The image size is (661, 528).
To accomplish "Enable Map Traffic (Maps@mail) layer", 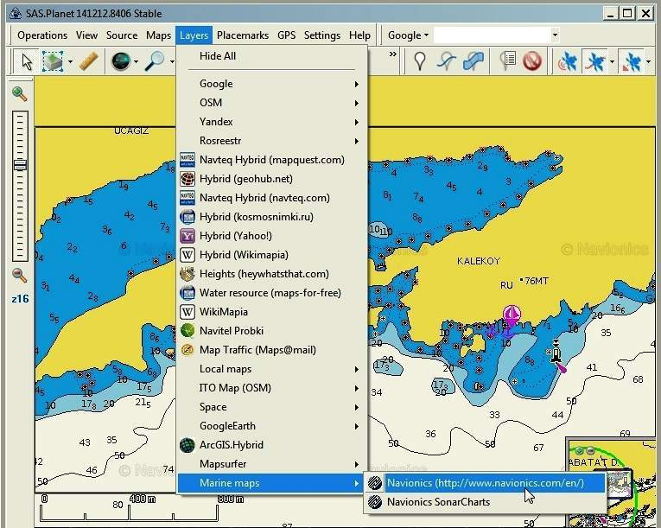I will click(x=272, y=350).
